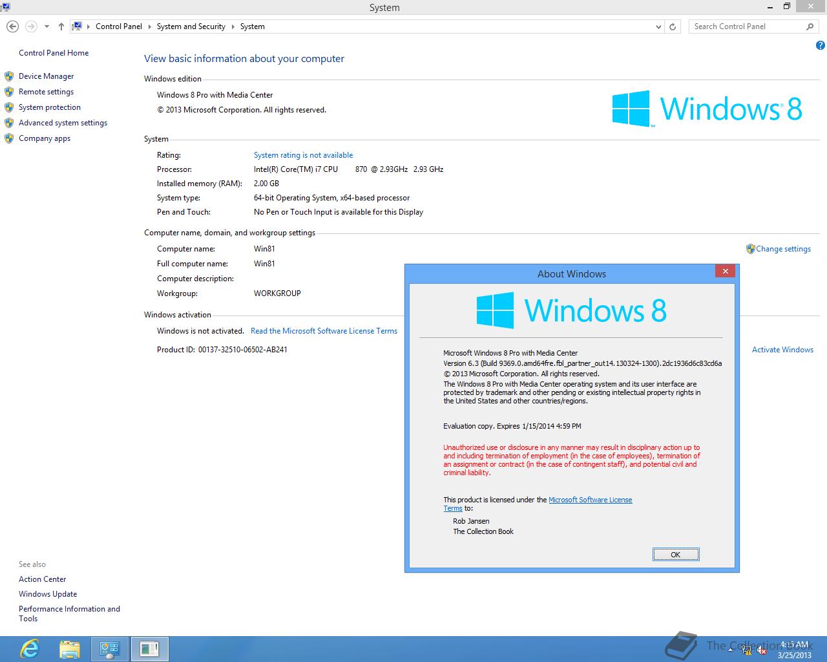Launch Internet Explorer from taskbar
Screen dimensions: 827x662
pos(30,648)
